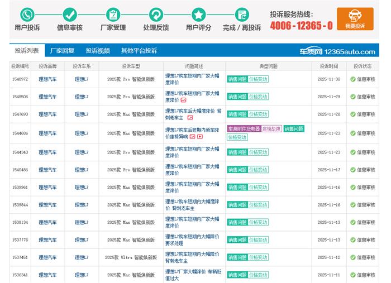Open issue link 理想L7购车后短期内新车降价座椅异响
Viewport: 391px width, 283px height.
click(x=192, y=133)
